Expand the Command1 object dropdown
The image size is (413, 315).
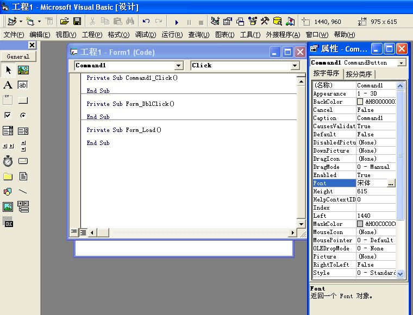pos(179,65)
